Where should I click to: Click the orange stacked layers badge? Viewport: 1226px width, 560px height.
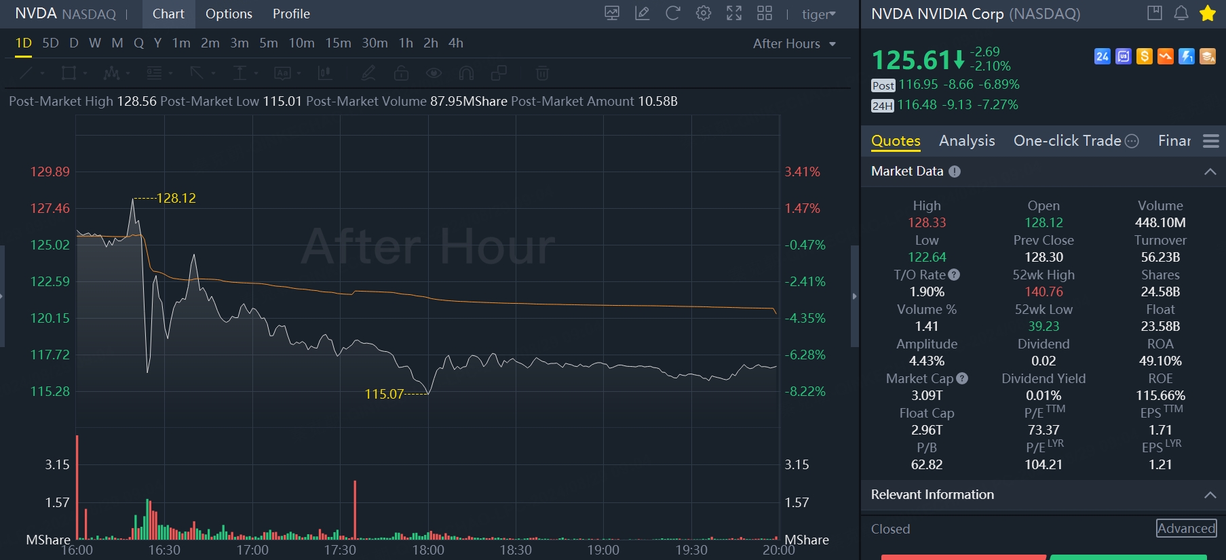click(x=1208, y=56)
